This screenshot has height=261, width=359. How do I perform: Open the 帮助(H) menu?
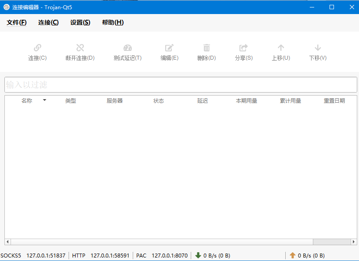[x=112, y=22]
